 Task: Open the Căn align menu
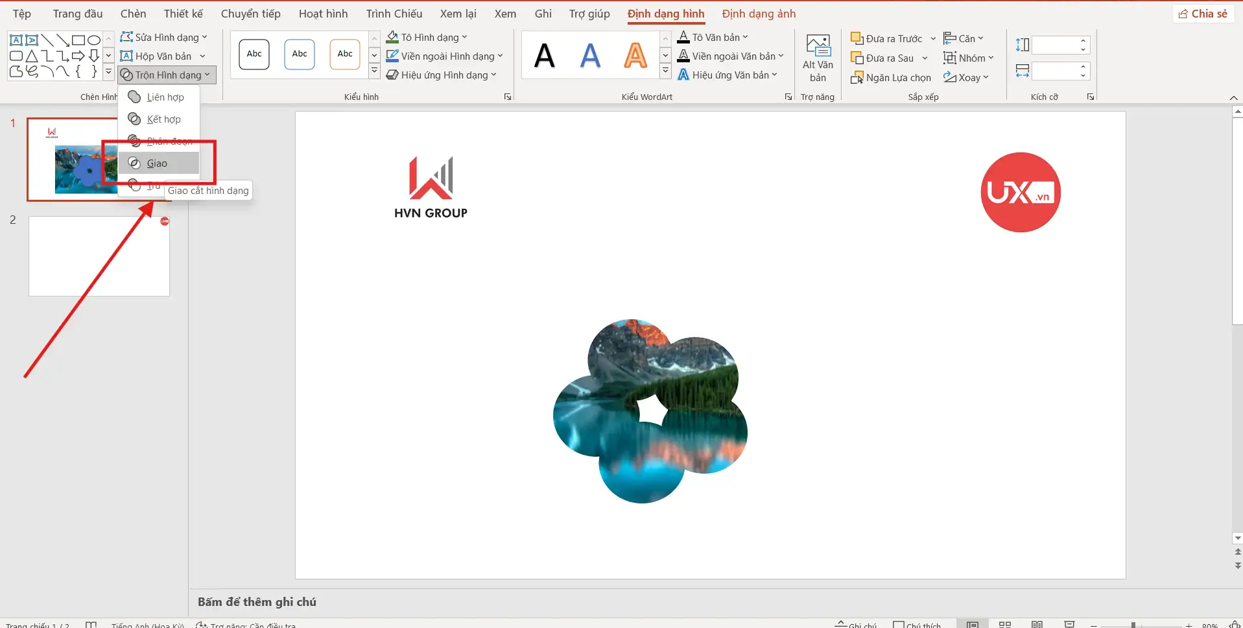point(964,38)
